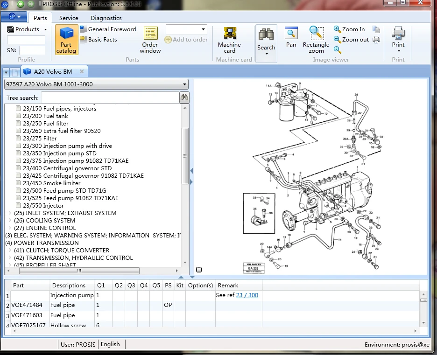Switch to the Service tab
The image size is (437, 355).
click(x=69, y=18)
